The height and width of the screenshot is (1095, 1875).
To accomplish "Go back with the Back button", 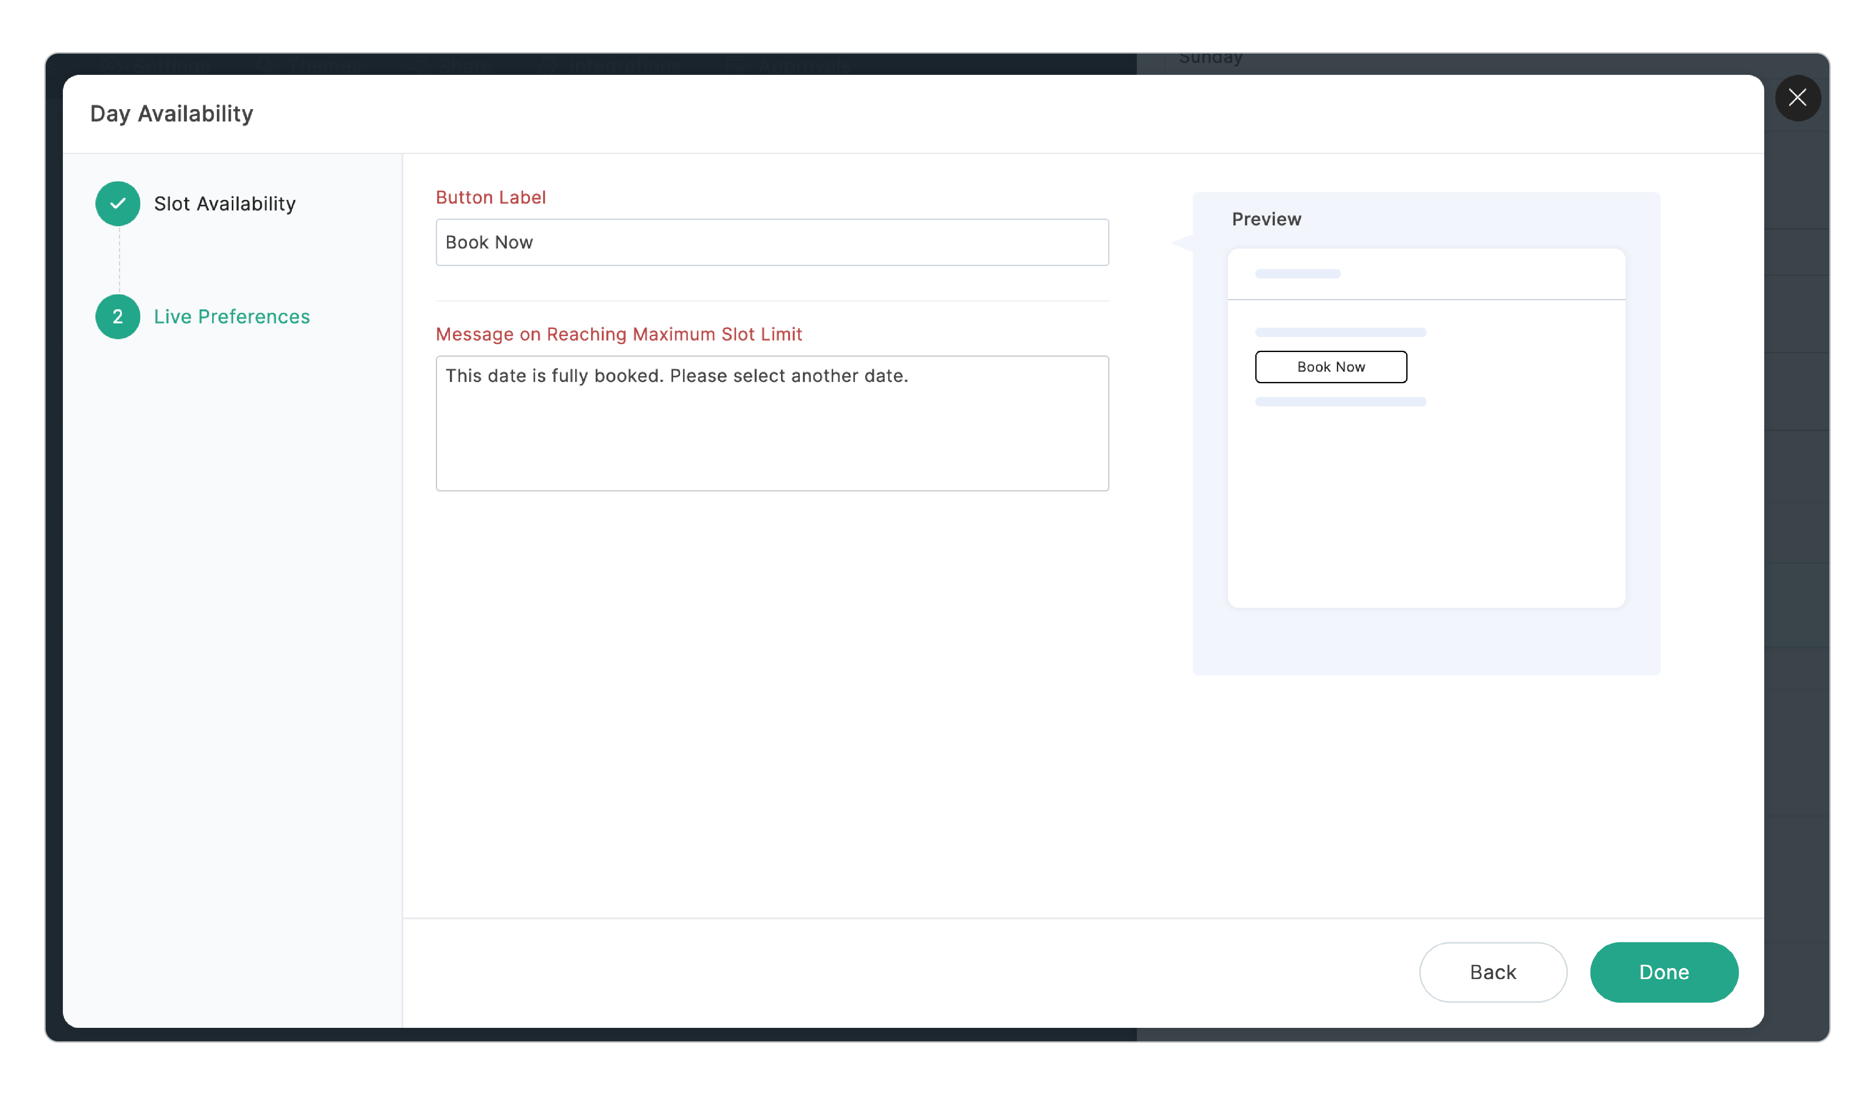I will (1493, 971).
